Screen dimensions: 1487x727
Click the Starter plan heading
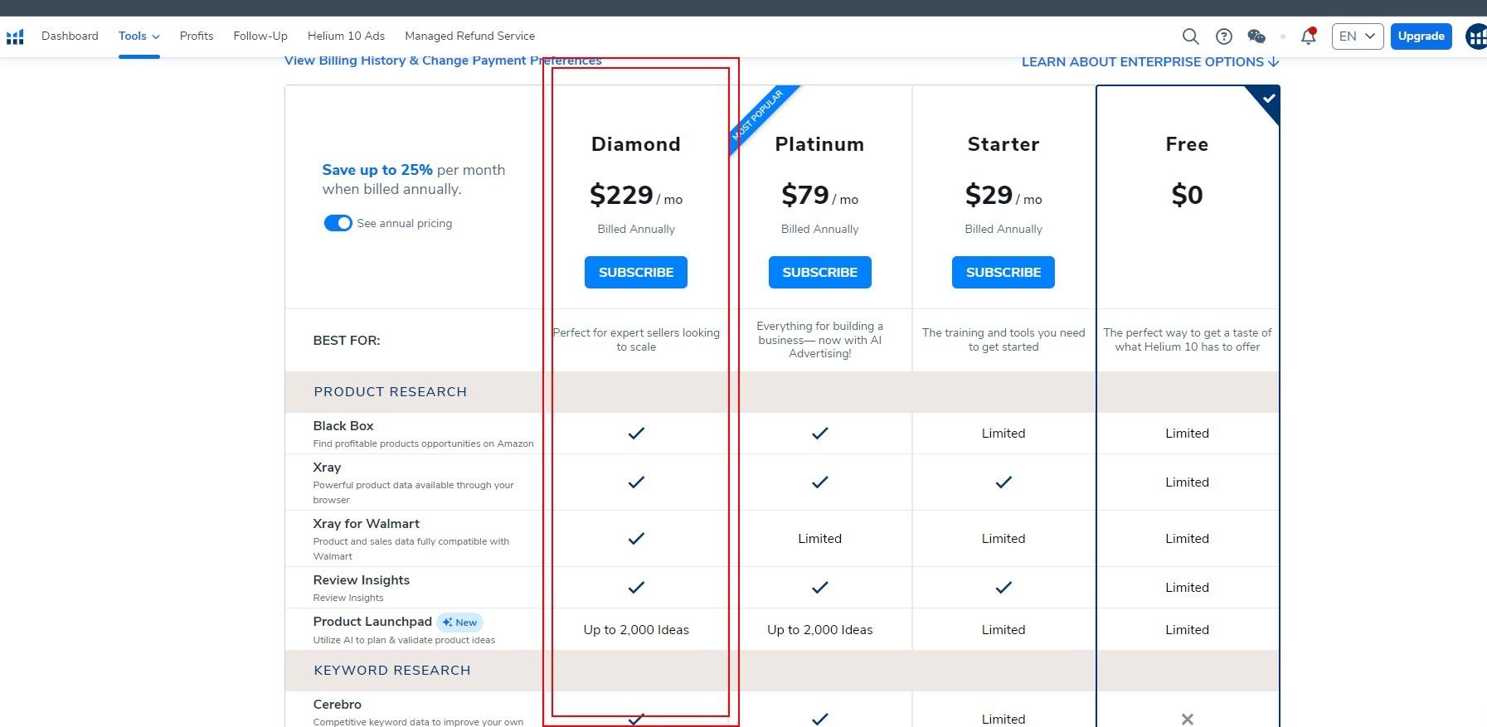(1003, 144)
